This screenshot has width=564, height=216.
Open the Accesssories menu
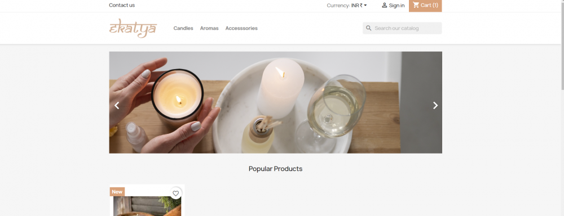click(x=241, y=28)
